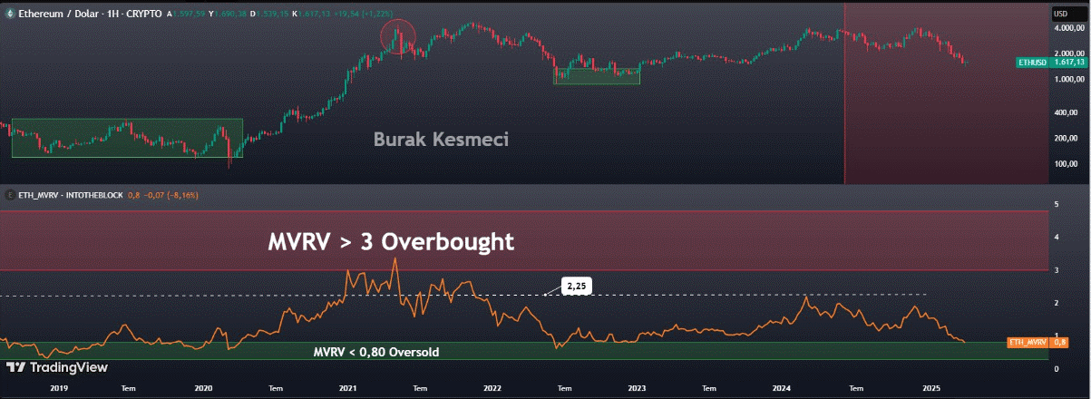The width and height of the screenshot is (1091, 399).
Task: Select the 2021 label on time axis
Action: click(x=347, y=387)
